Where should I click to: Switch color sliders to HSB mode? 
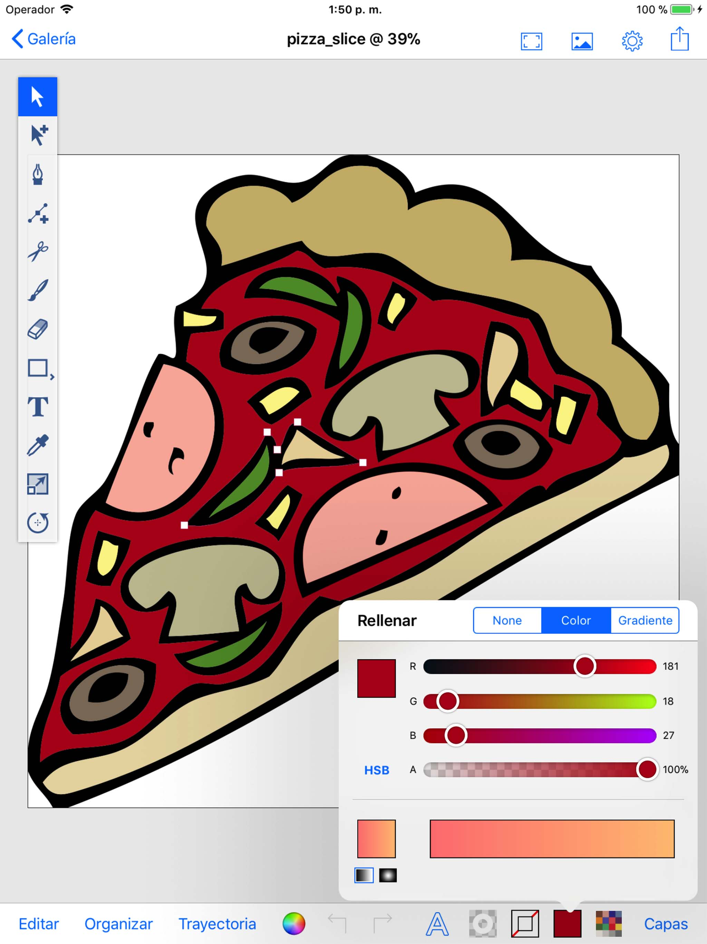[x=377, y=770]
